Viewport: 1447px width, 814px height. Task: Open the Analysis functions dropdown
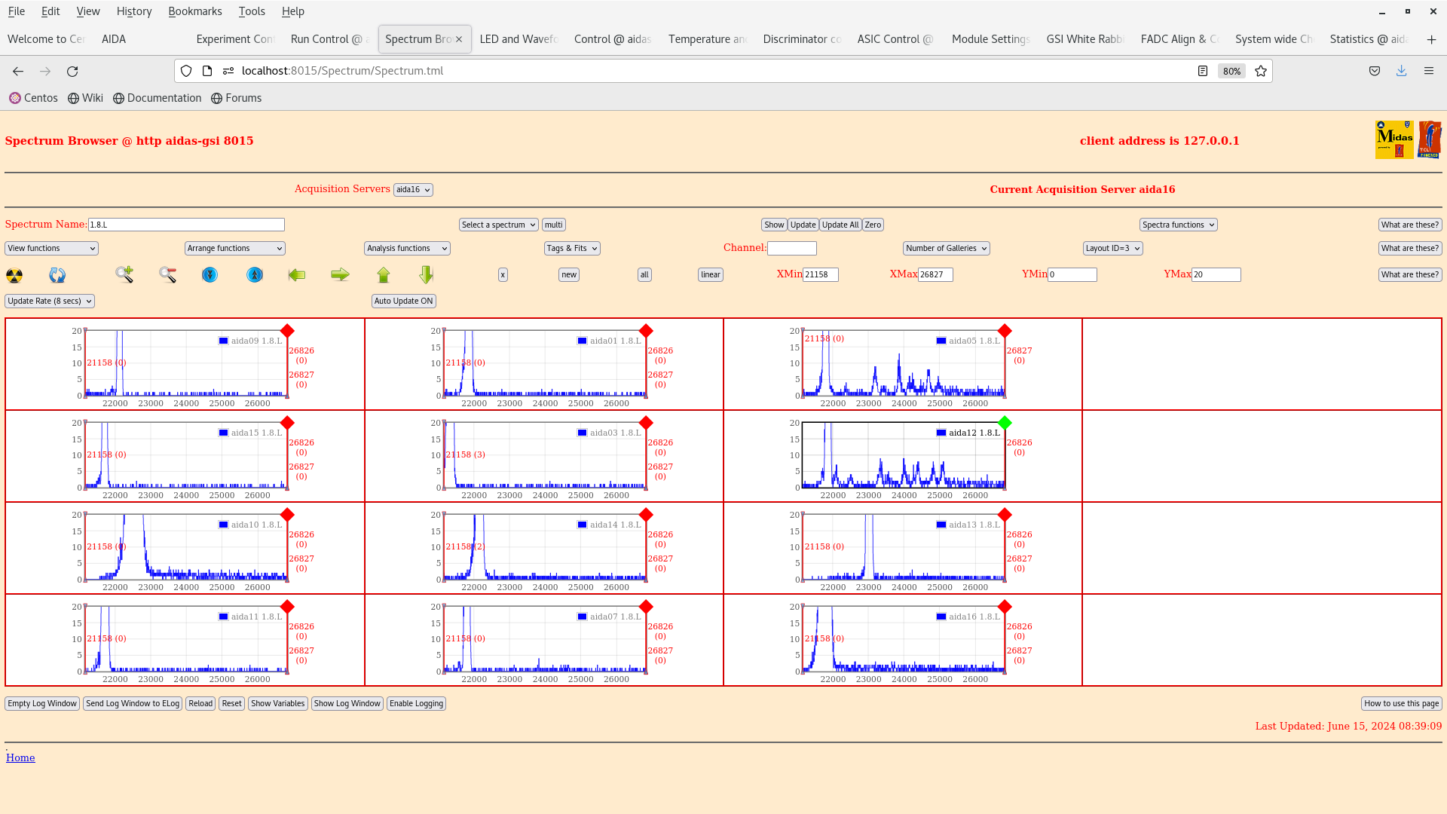[x=407, y=248]
